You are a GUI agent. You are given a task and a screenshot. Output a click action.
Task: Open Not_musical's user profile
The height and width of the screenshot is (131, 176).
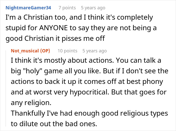(x=25, y=51)
